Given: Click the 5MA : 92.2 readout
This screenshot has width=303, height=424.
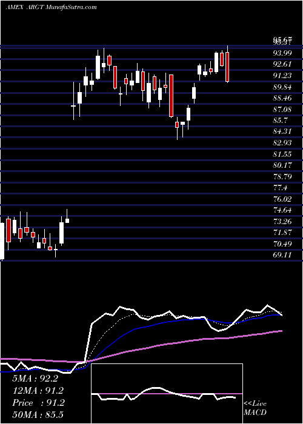Looking at the screenshot, I should 35,379.
